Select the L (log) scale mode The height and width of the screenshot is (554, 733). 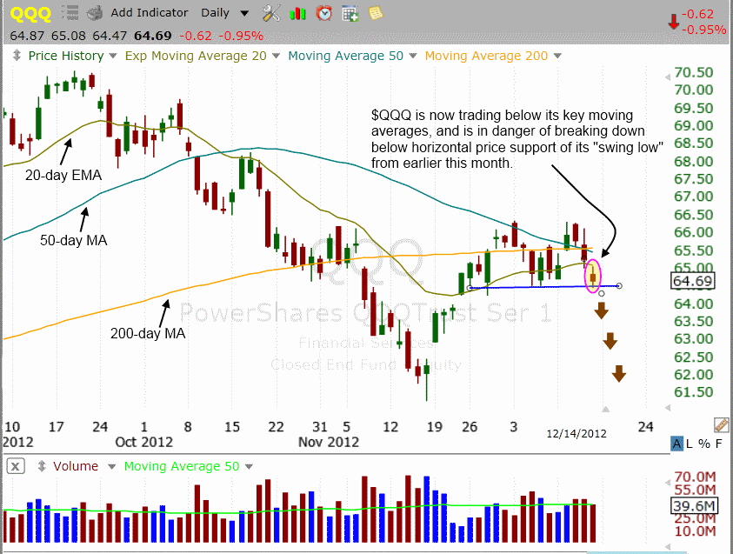690,444
